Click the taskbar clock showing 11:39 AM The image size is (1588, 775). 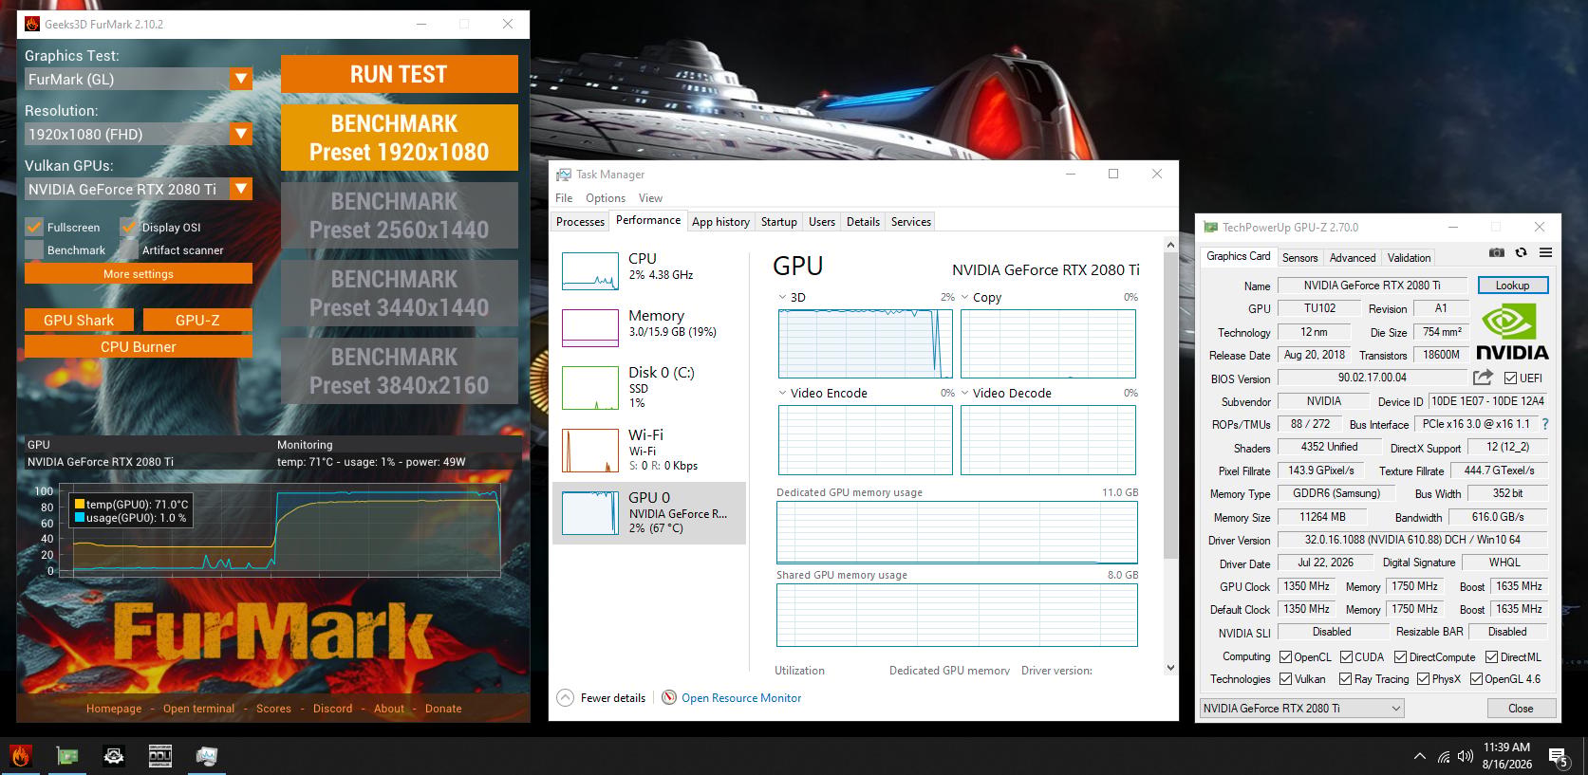(x=1506, y=755)
